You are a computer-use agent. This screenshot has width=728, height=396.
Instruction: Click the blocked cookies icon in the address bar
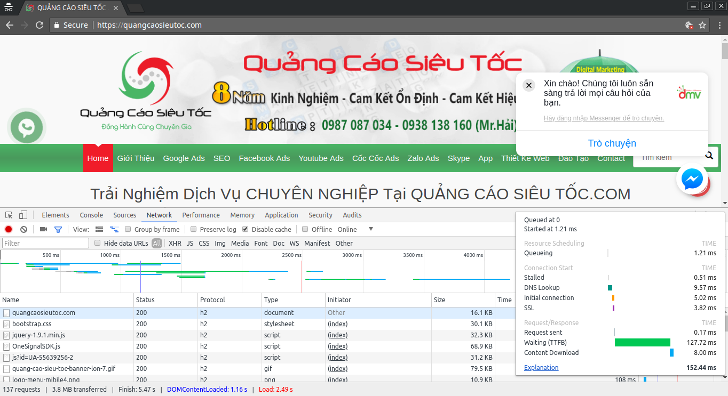689,25
